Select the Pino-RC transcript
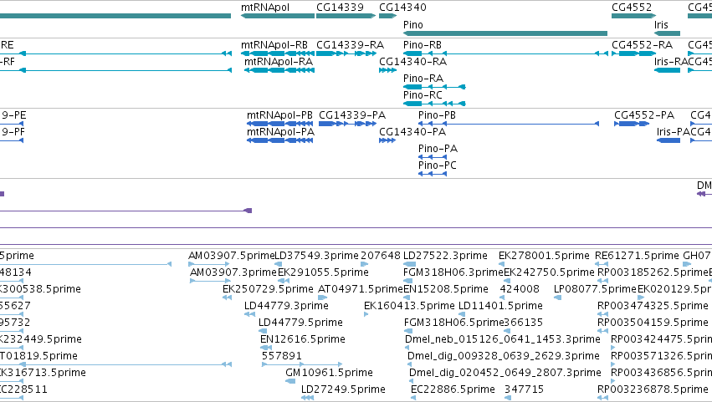Image resolution: width=712 pixels, height=402 pixels. [x=434, y=104]
